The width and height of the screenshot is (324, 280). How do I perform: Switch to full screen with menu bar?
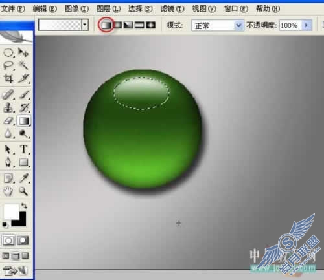click(x=16, y=256)
